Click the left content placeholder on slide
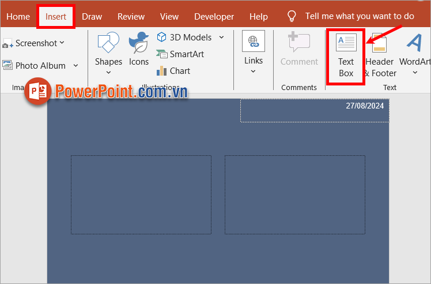The image size is (431, 284). tap(141, 195)
